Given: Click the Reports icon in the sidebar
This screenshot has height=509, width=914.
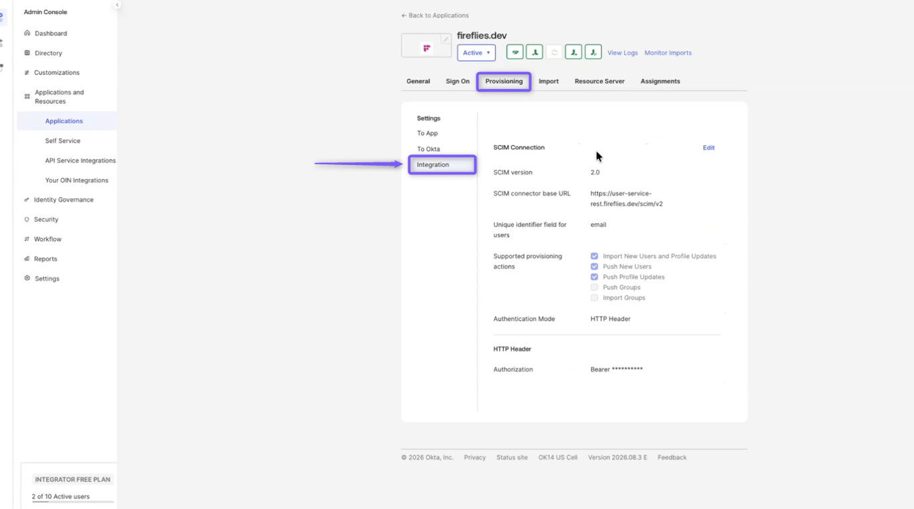Looking at the screenshot, I should 27,259.
